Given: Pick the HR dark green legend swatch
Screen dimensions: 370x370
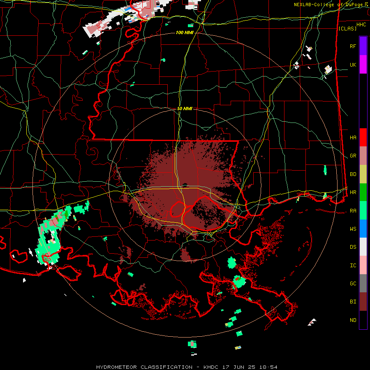Looking at the screenshot, I should tap(363, 192).
